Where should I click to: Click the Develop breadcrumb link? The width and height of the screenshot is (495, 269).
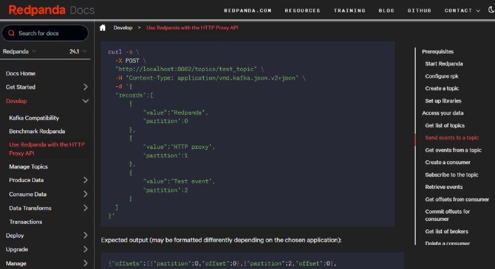click(x=123, y=28)
